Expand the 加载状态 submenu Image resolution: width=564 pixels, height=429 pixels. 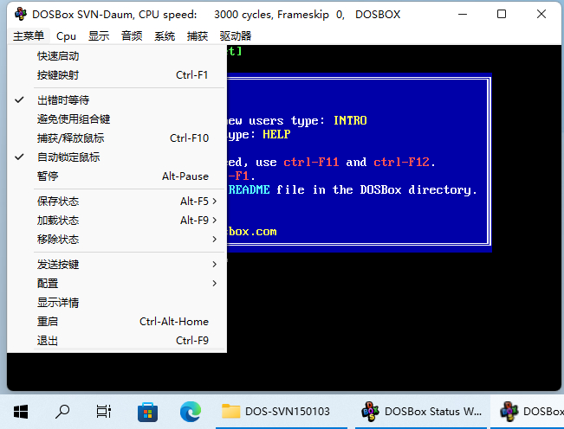pos(117,220)
